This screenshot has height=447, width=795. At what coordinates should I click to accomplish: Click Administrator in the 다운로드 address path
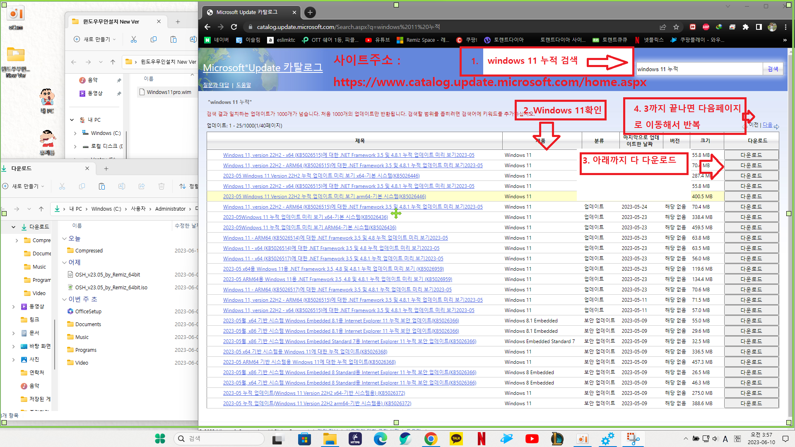pos(170,209)
